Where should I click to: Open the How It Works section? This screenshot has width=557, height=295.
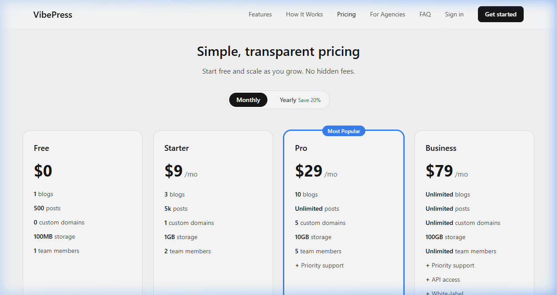pos(304,14)
